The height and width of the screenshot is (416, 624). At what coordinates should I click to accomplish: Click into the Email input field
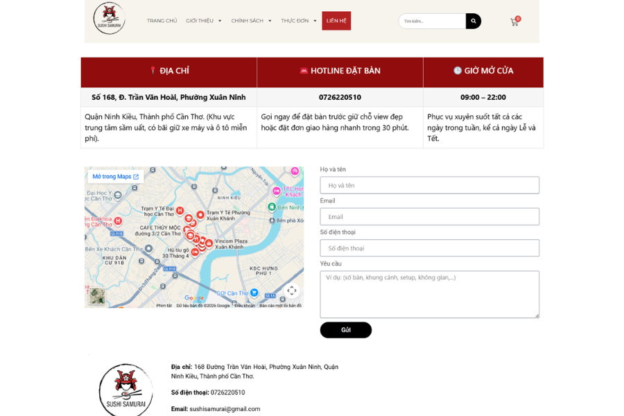click(x=429, y=216)
